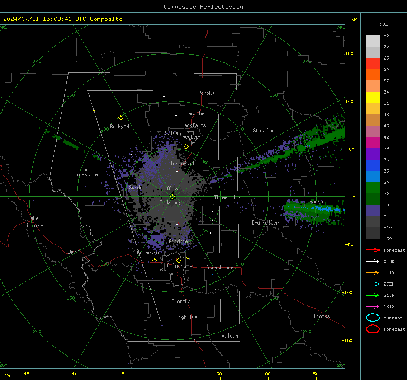Image resolution: width=407 pixels, height=380 pixels.
Task: Click the Stettler label
Action: pyautogui.click(x=264, y=131)
